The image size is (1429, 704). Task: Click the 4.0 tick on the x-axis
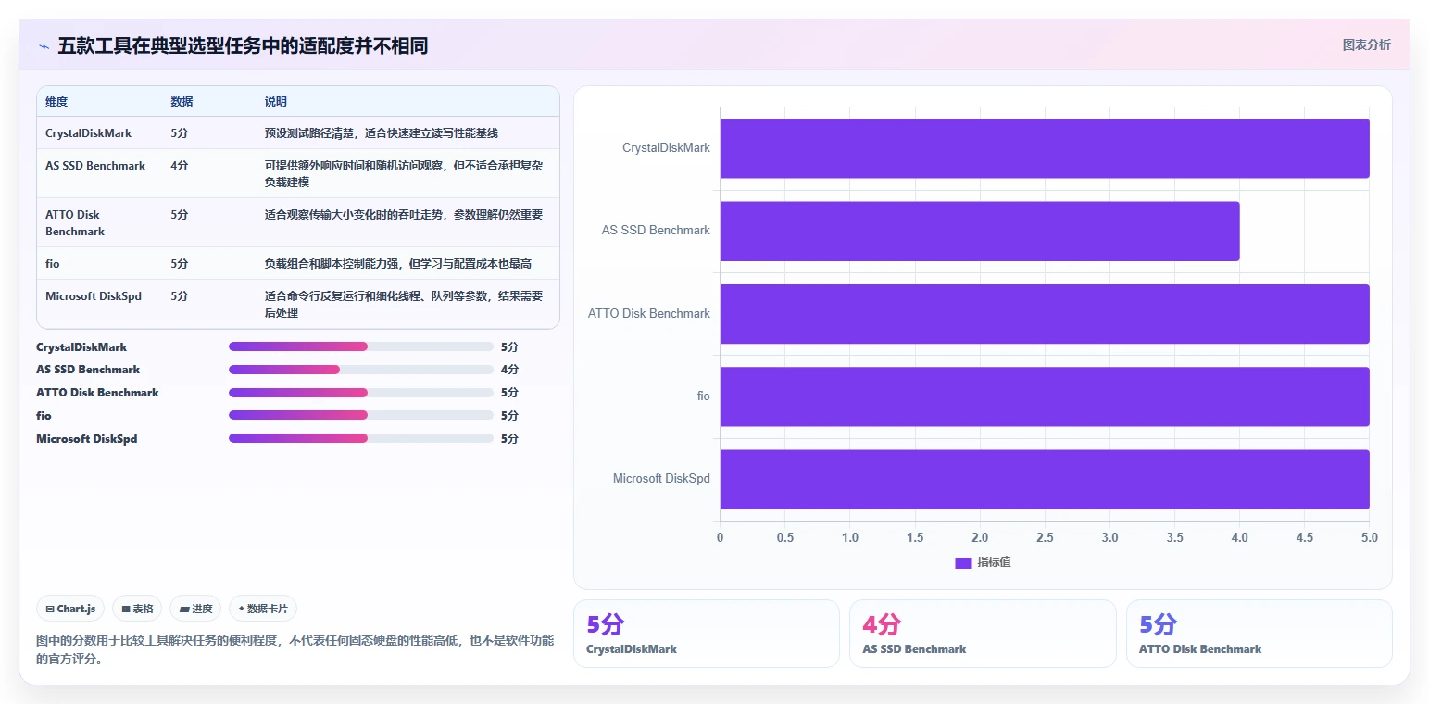pos(1239,537)
